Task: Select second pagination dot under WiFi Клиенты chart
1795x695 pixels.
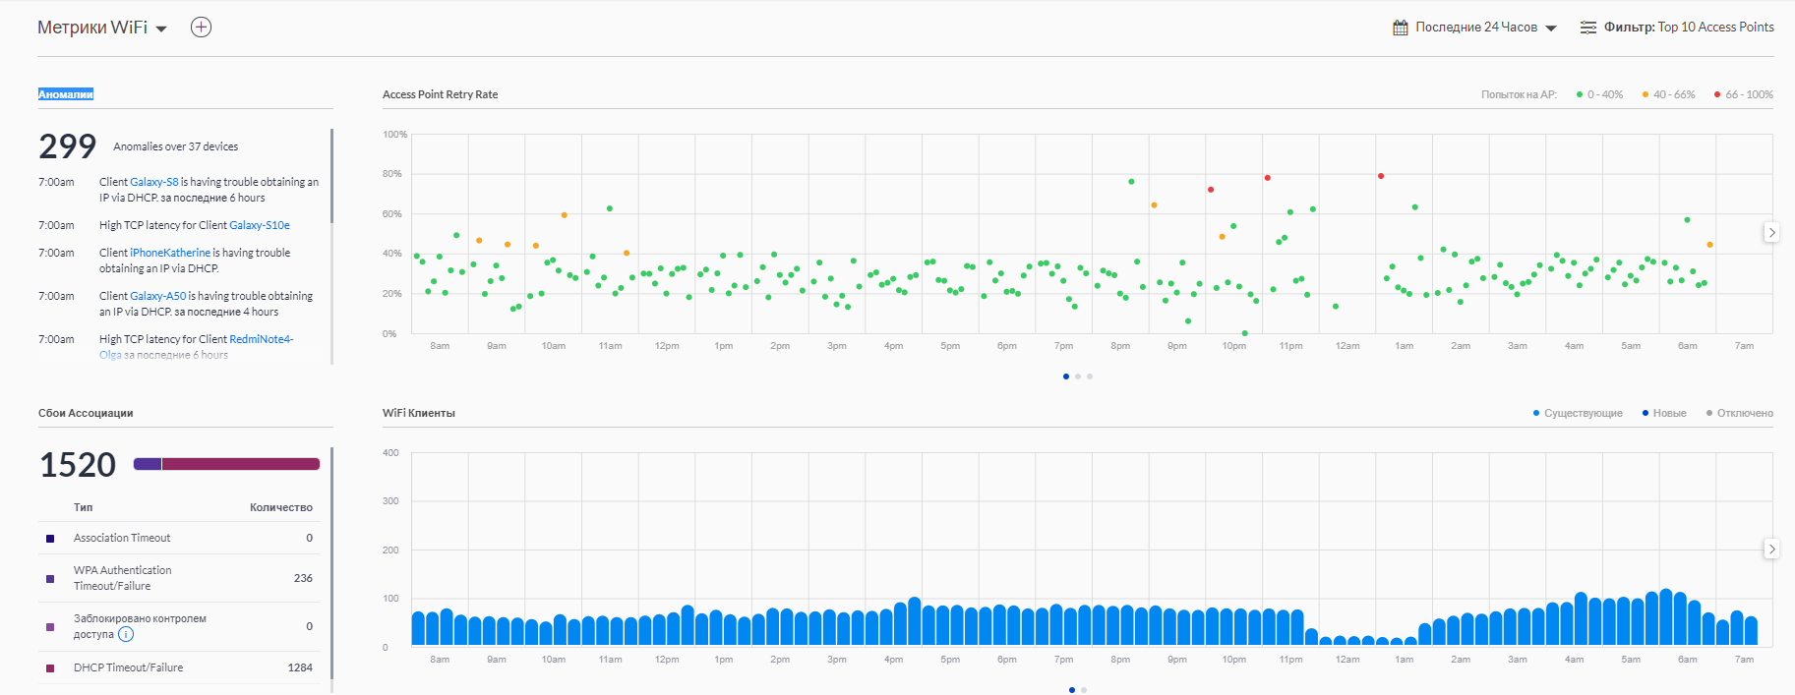Action: tap(1084, 690)
